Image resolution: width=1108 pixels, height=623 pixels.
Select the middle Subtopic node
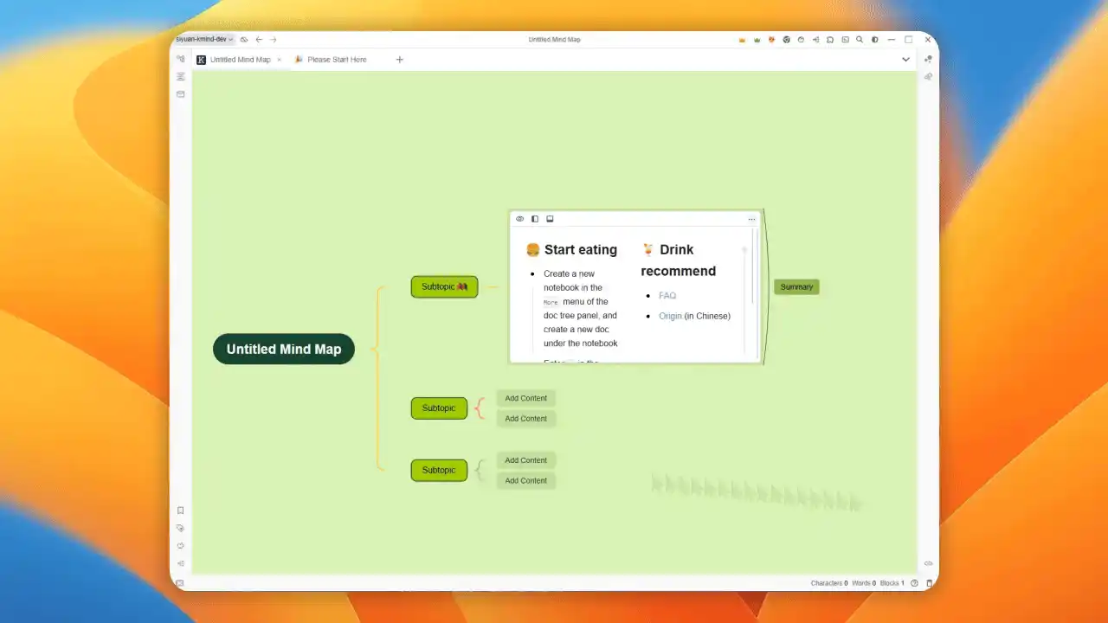(x=439, y=408)
